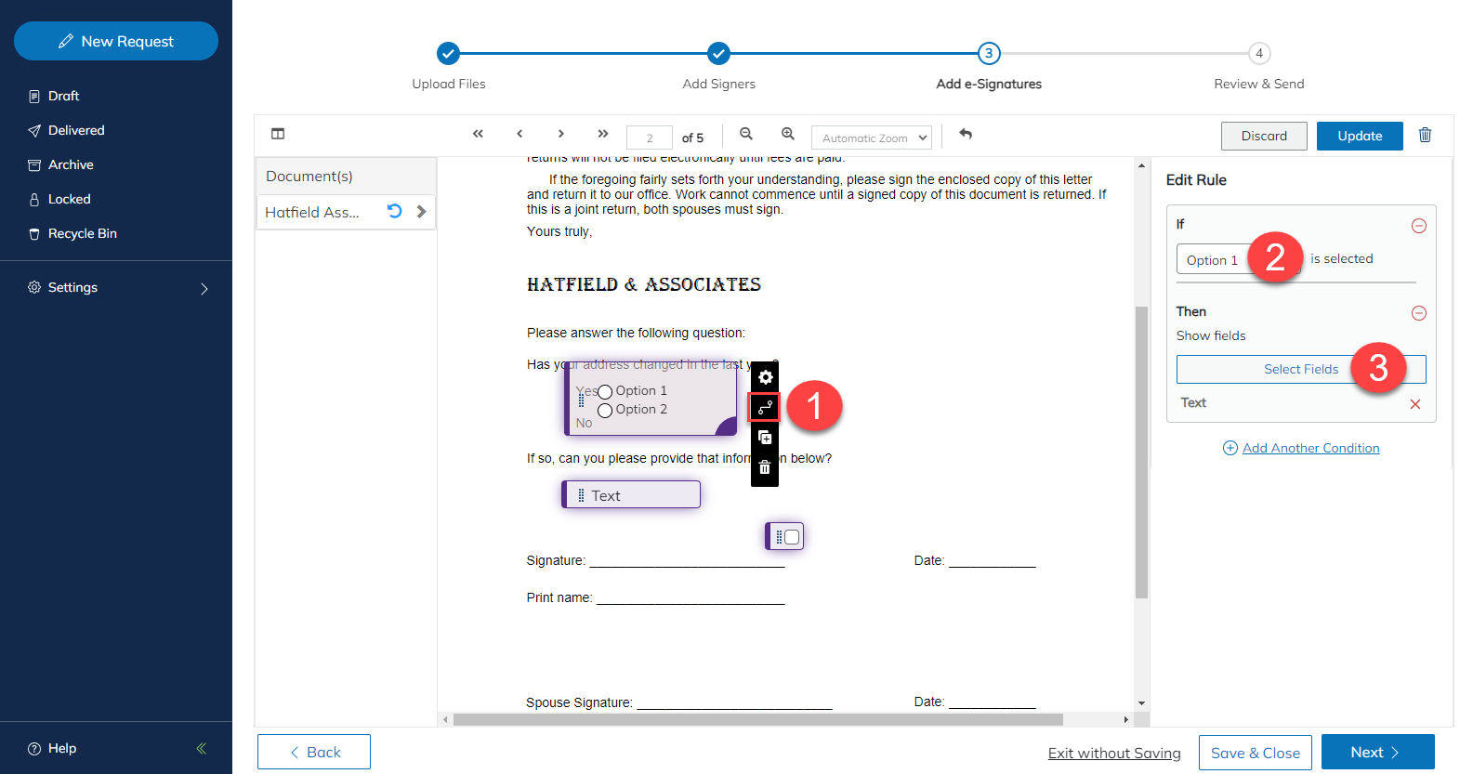Delete the field with the black trash icon
This screenshot has height=774, width=1473.
(765, 467)
